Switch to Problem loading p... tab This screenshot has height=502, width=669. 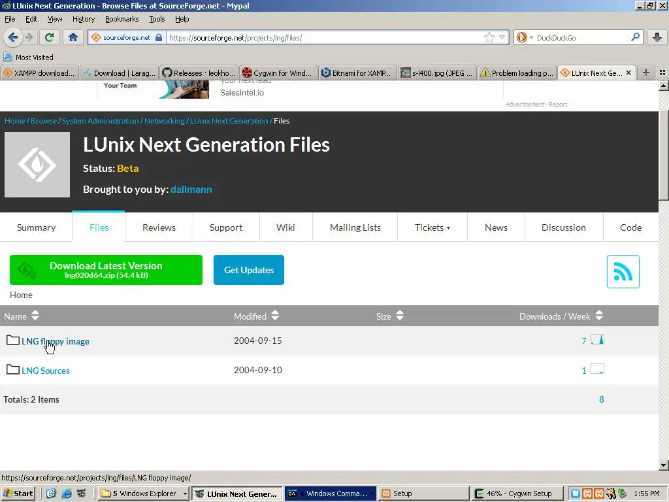tap(517, 73)
